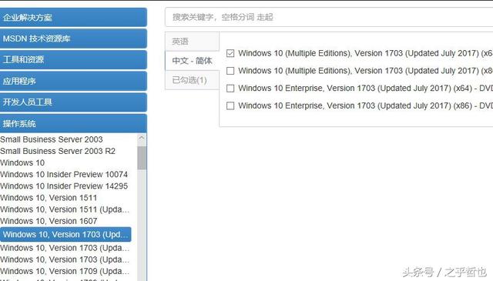Expand the 企业解决方案 category
The height and width of the screenshot is (281, 493).
(x=73, y=17)
